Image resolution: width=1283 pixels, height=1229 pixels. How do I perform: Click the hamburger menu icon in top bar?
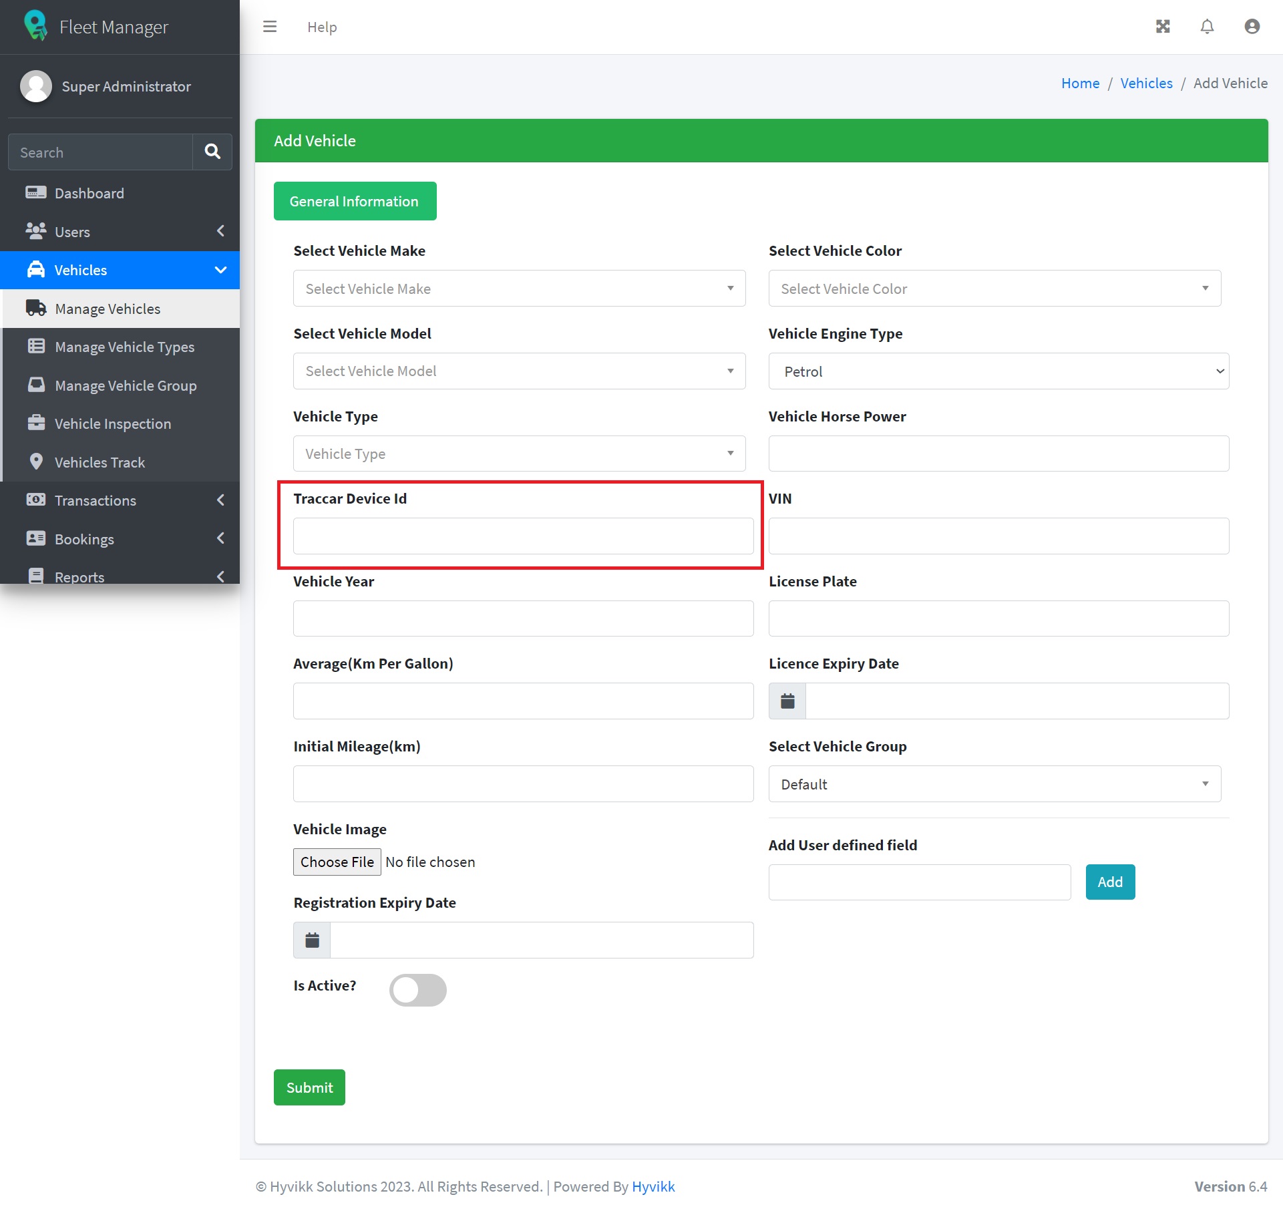[x=270, y=27]
